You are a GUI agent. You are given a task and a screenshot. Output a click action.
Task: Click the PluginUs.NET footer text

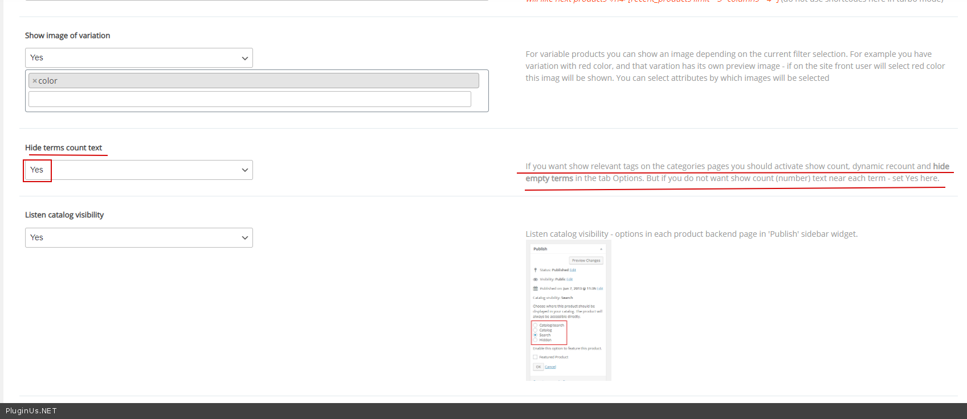point(31,411)
